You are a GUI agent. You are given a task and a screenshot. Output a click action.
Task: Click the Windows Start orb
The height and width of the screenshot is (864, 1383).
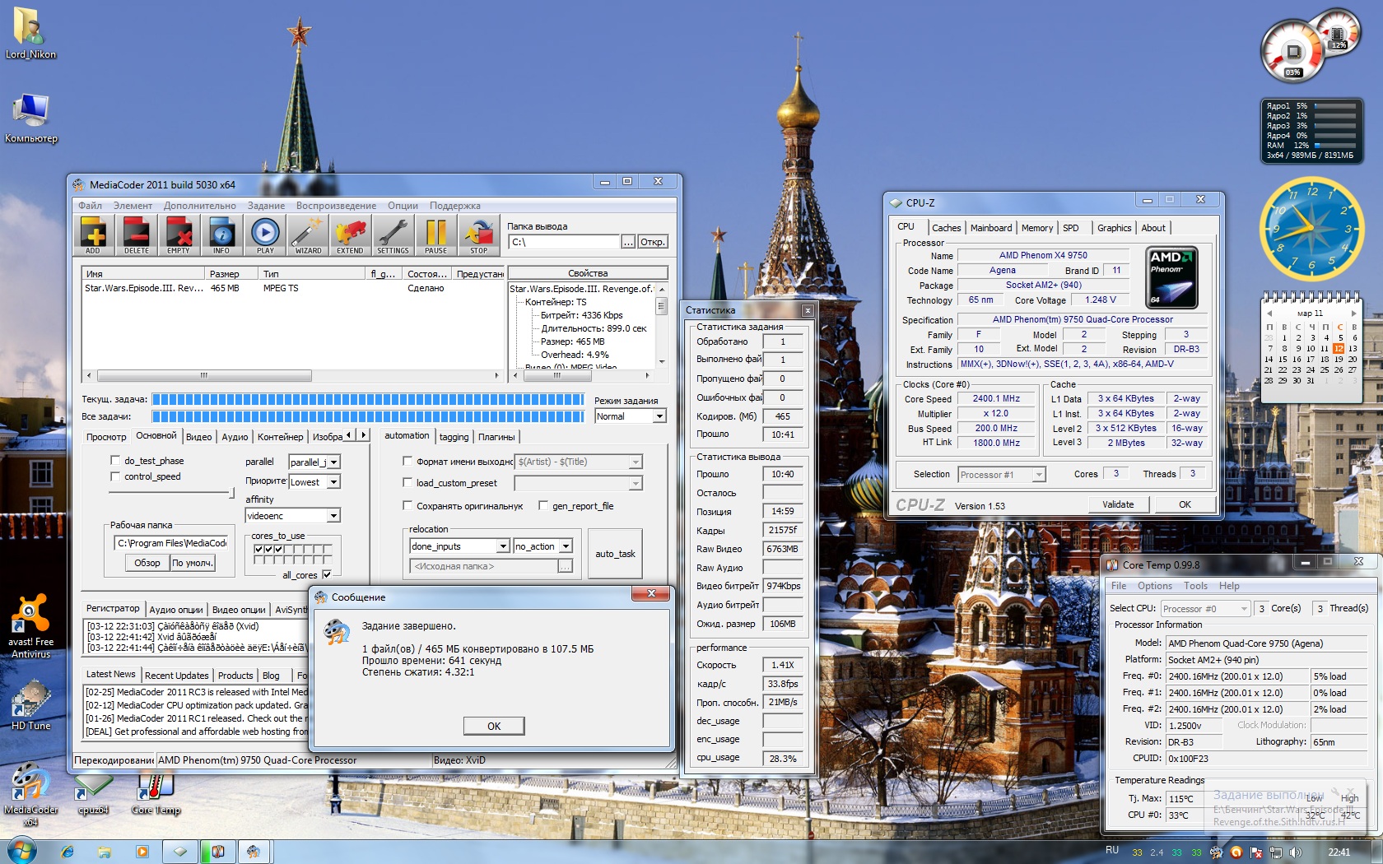22,852
